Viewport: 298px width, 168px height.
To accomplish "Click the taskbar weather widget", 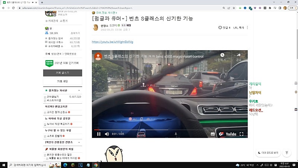I will point(245,165).
